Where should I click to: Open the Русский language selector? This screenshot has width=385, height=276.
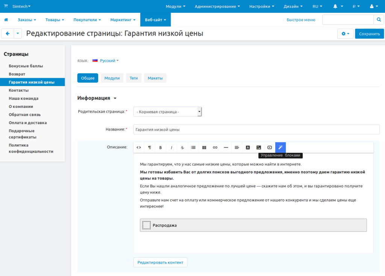coord(109,61)
